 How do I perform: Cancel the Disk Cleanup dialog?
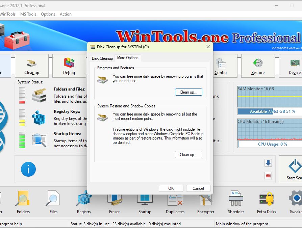point(198,188)
